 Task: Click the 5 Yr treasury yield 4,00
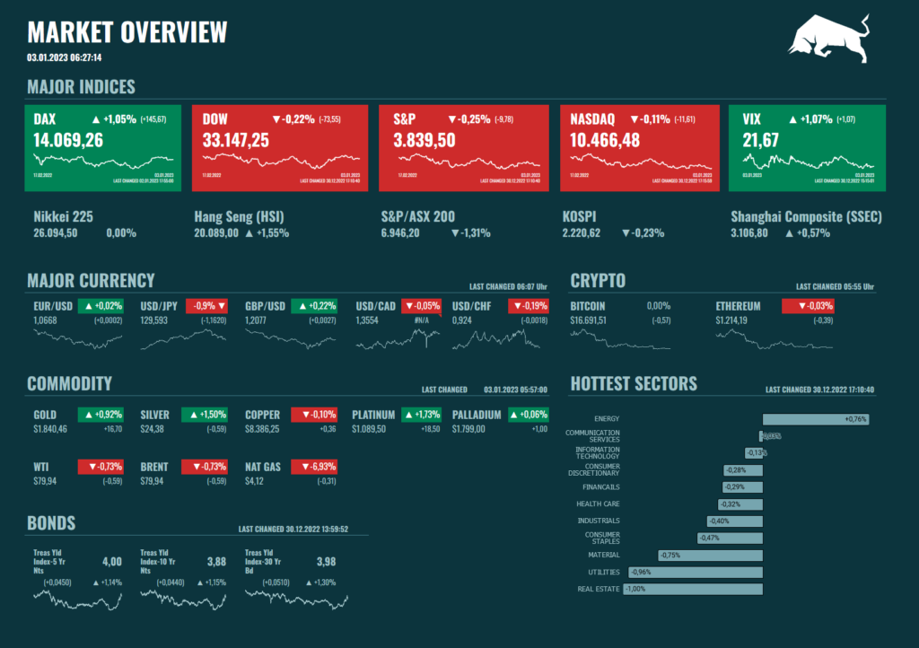click(112, 562)
